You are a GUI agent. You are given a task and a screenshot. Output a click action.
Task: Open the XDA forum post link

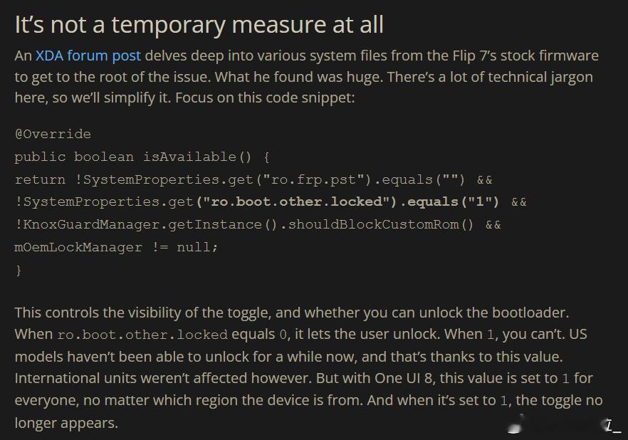[88, 56]
